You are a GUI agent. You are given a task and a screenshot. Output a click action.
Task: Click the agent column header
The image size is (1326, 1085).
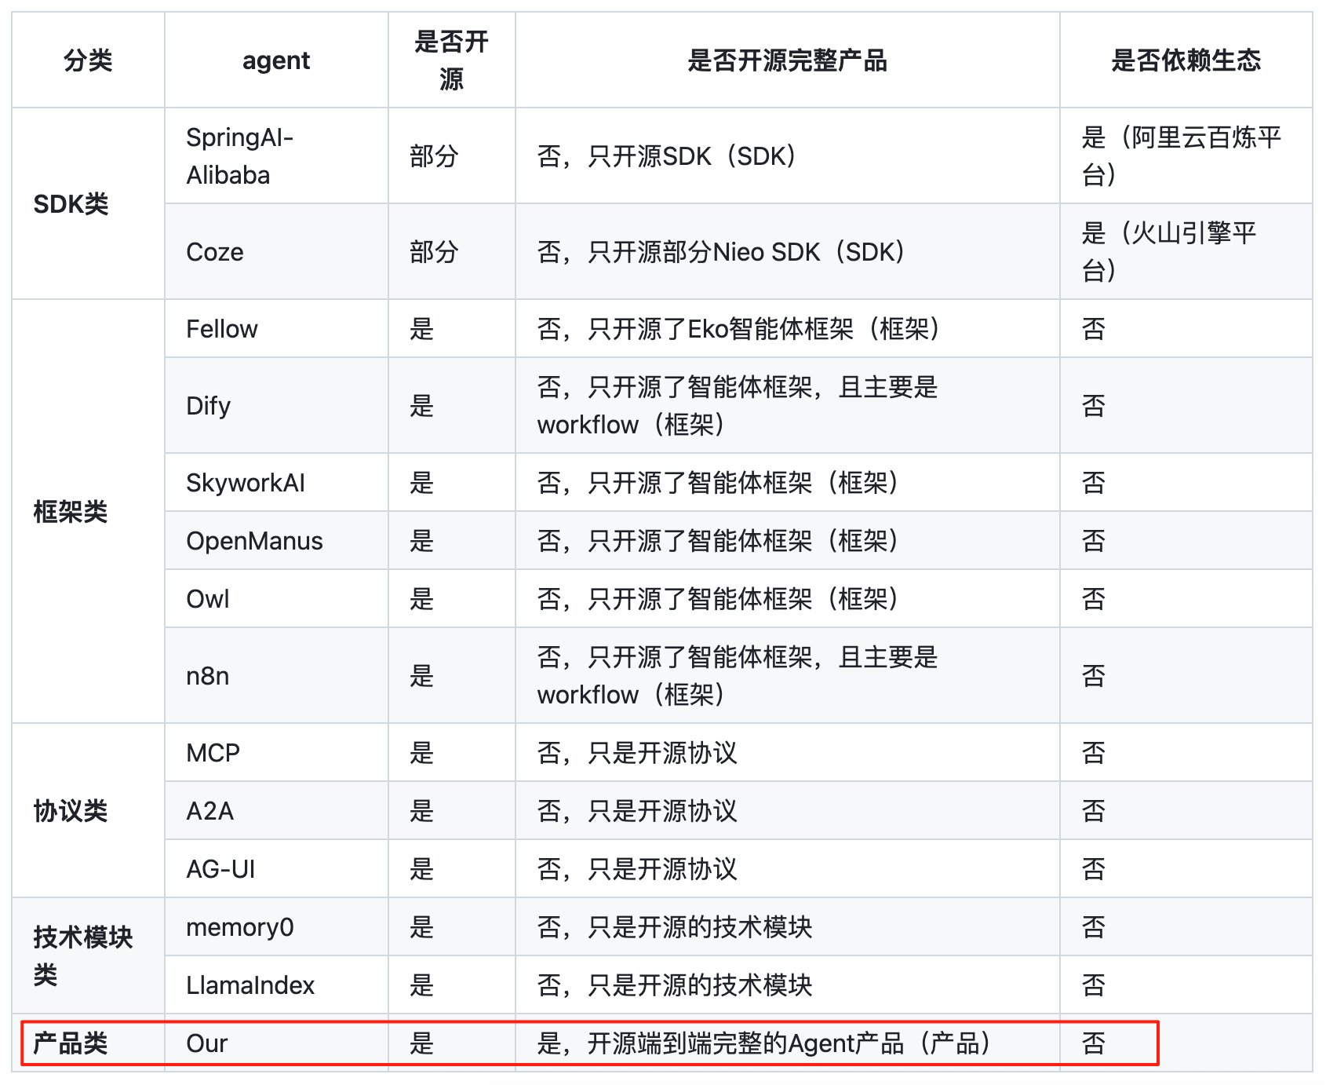[276, 60]
